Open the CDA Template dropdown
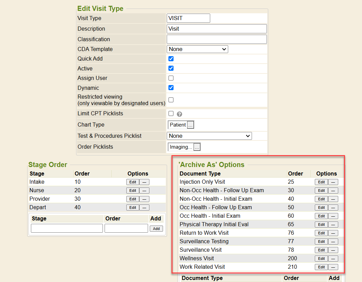 pyautogui.click(x=197, y=49)
